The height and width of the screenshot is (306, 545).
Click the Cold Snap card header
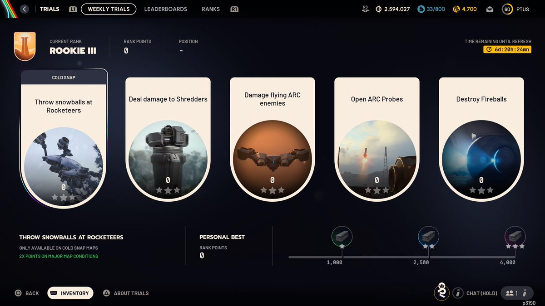coord(64,78)
